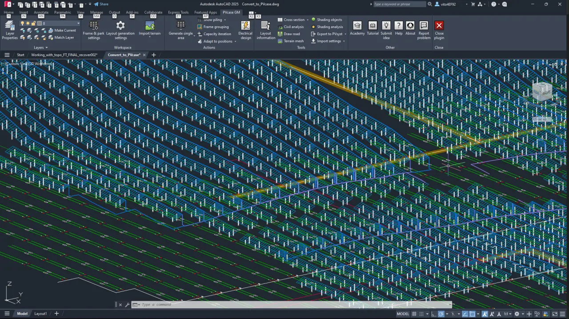The image size is (569, 319).
Task: Open Show piling dropdown
Action: click(225, 20)
